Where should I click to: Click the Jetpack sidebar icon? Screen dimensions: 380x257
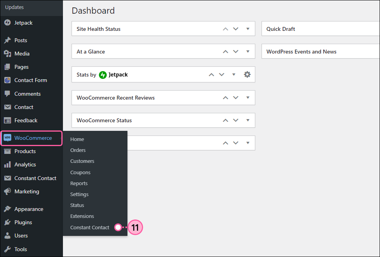(x=7, y=23)
